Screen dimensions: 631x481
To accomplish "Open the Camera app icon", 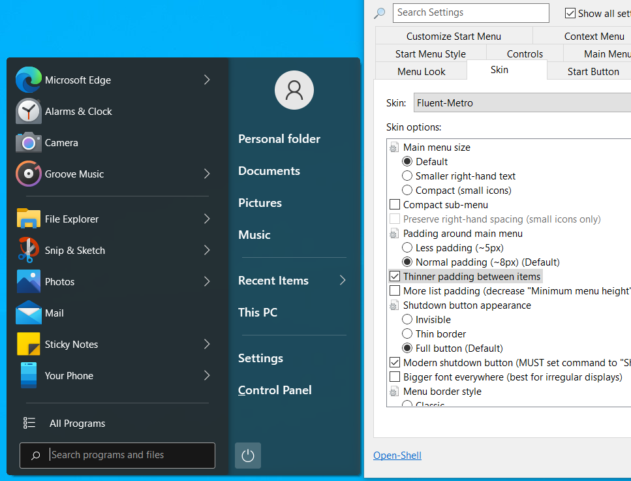I will 29,142.
